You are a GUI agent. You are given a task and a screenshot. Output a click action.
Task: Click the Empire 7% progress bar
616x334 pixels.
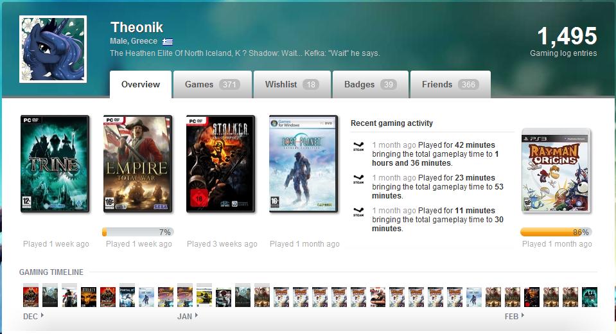[138, 233]
